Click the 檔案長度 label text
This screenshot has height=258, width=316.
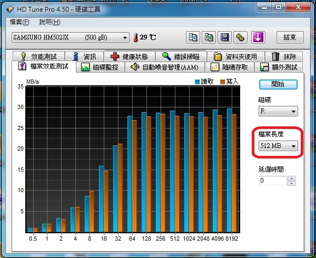pyautogui.click(x=271, y=134)
